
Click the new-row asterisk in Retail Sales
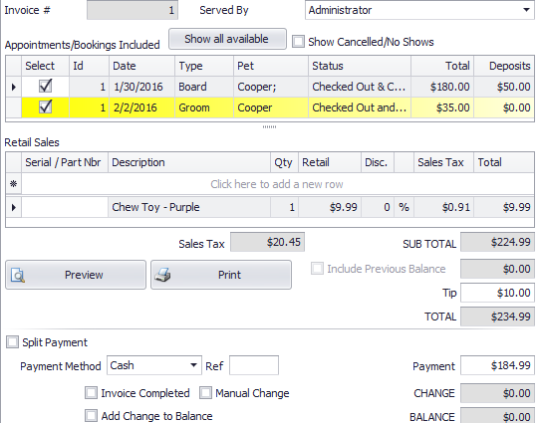(13, 184)
